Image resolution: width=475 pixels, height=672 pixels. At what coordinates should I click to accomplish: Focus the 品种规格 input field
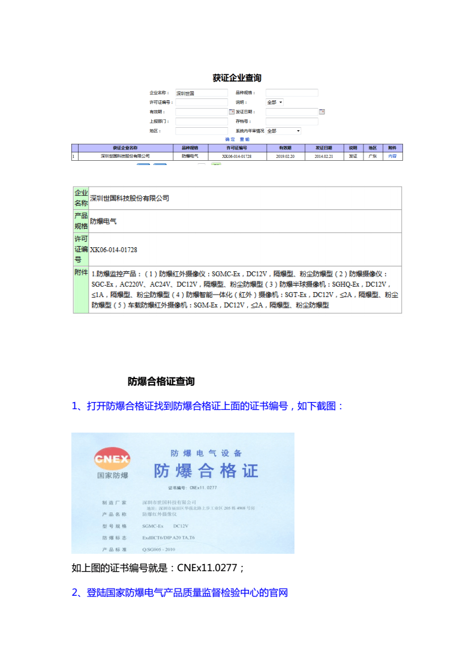(x=291, y=92)
